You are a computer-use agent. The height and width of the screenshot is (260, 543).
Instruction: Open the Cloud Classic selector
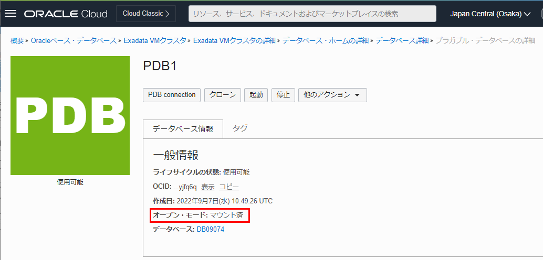click(145, 14)
